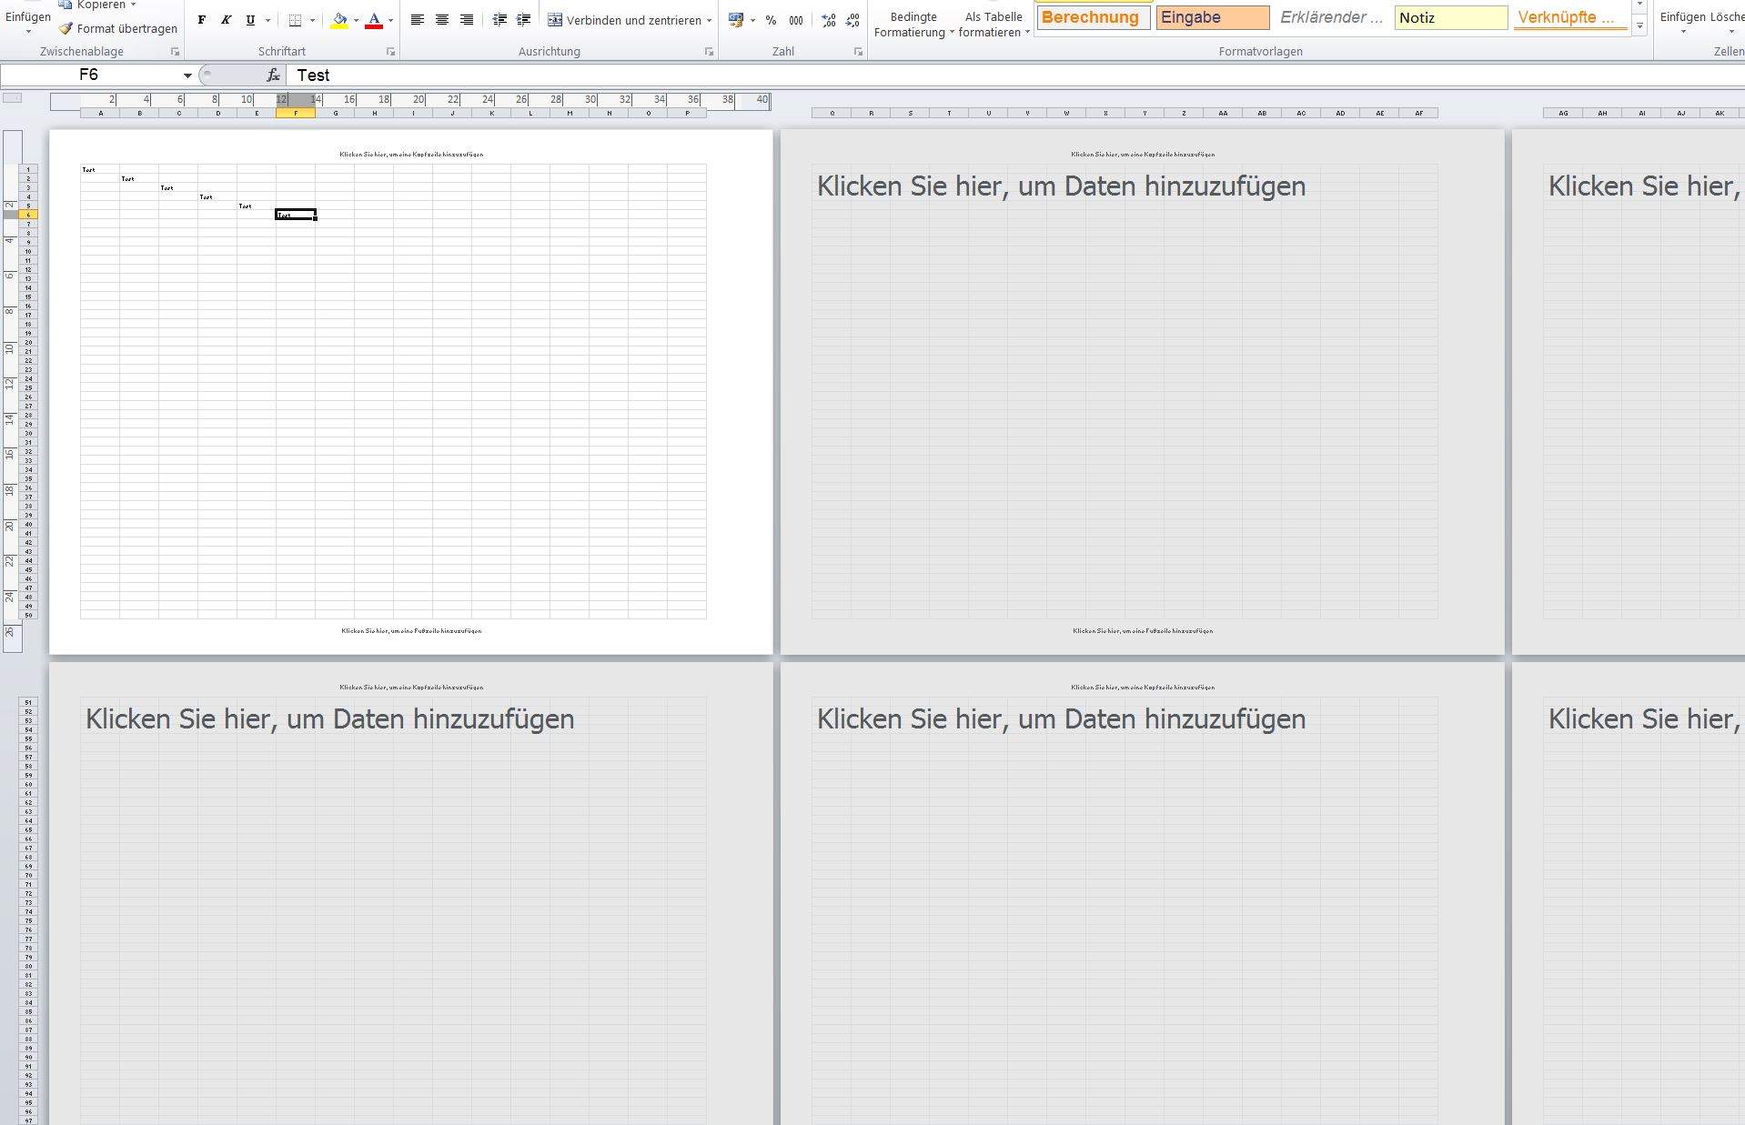Apply the Berechnung cell style
Screen dimensions: 1745x1125
pos(1092,17)
